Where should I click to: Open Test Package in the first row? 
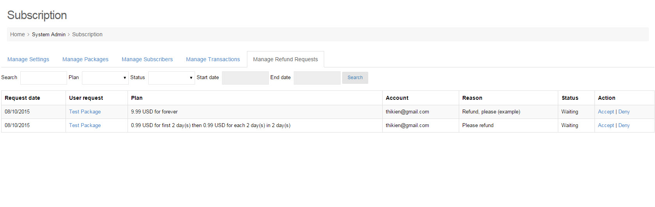pyautogui.click(x=85, y=111)
